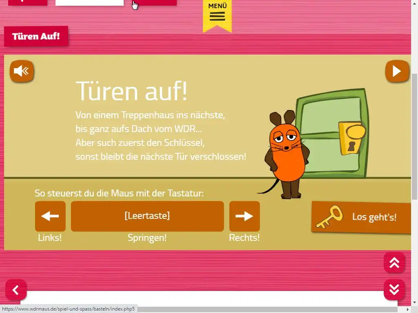Click the red button beside the input field

pos(155,3)
